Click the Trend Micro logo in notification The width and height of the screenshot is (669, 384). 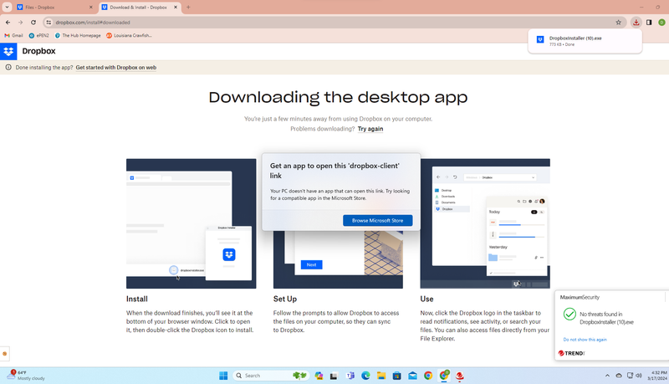click(572, 353)
